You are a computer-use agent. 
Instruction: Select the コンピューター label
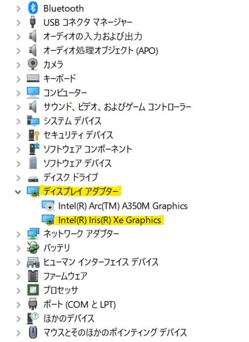pos(65,93)
